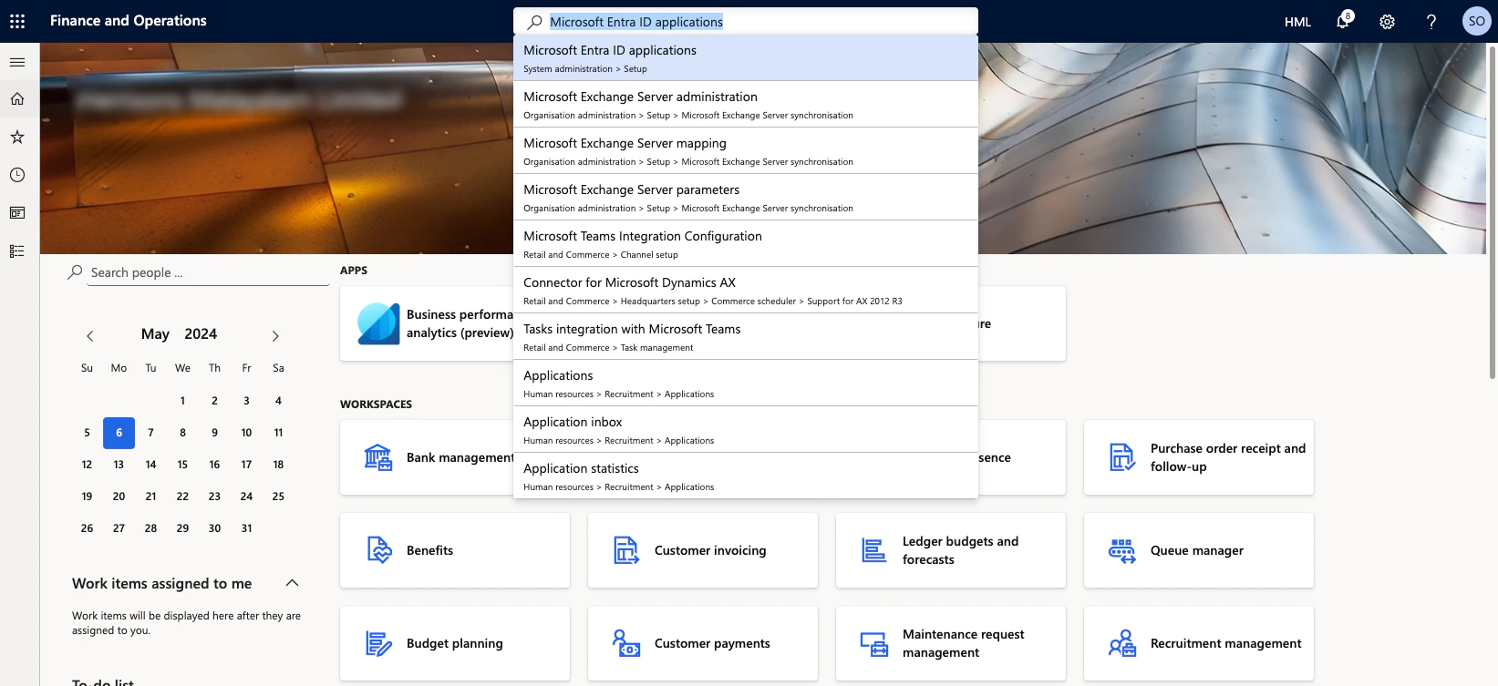
Task: Click the Budget planning workspace icon
Action: tap(378, 643)
